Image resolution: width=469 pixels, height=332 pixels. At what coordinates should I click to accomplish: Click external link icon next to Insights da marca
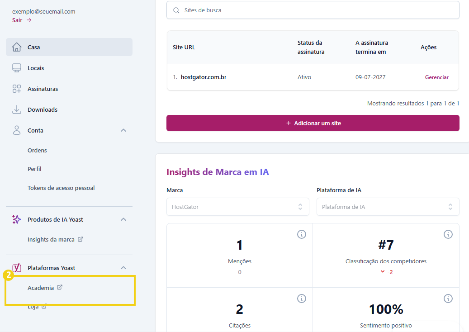(x=81, y=239)
